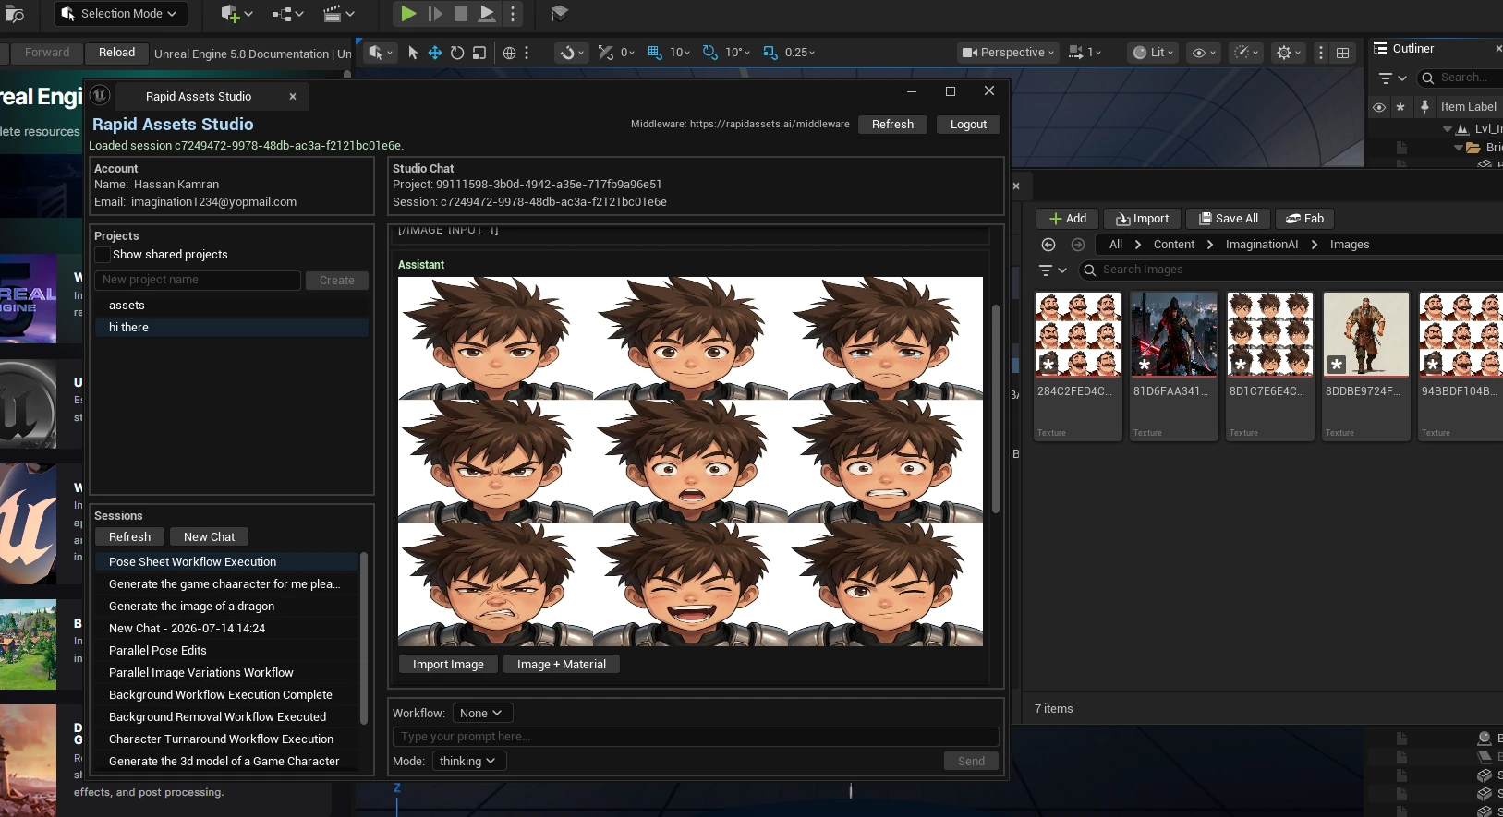Open the Cinematics clapperboard menu
1503x817 pixels.
pos(338,14)
